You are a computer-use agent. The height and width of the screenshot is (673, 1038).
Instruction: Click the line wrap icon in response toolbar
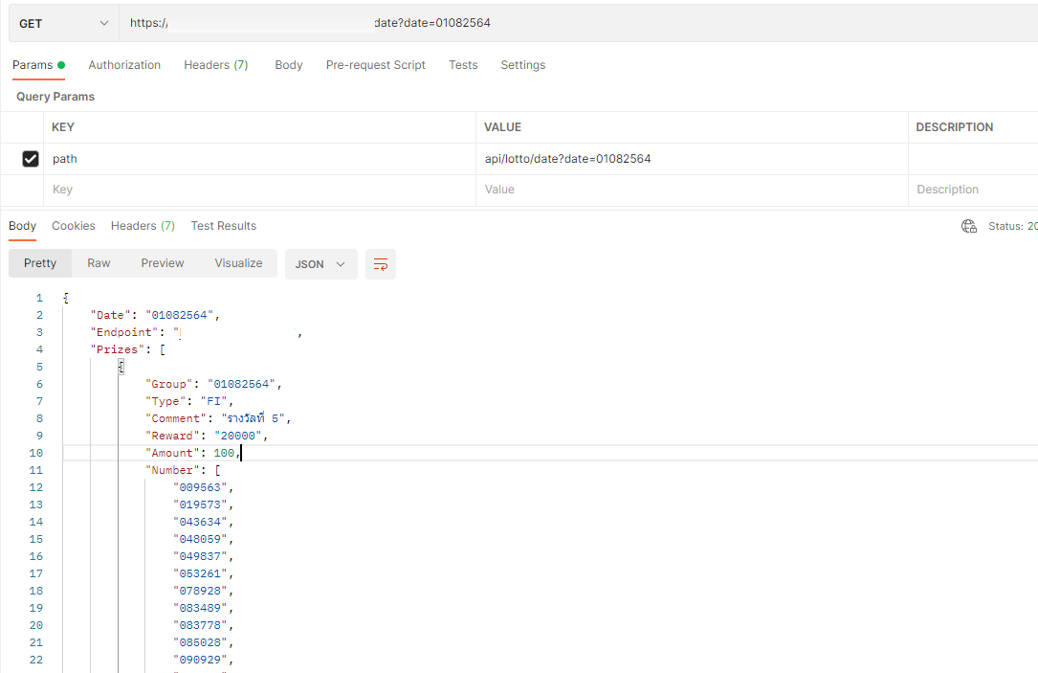(x=380, y=263)
